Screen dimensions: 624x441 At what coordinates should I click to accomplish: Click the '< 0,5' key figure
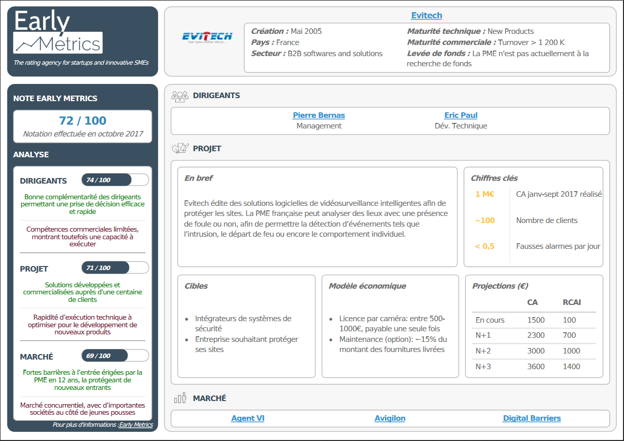tap(485, 246)
